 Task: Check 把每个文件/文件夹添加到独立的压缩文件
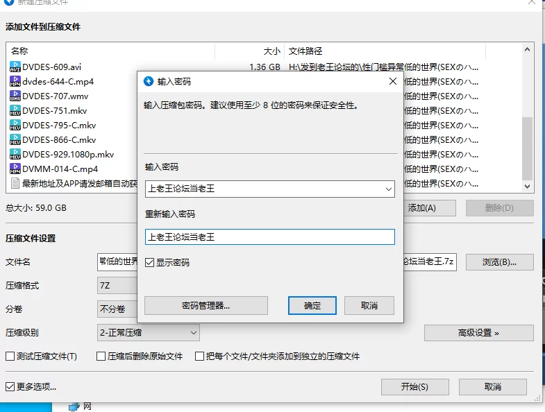tap(199, 356)
